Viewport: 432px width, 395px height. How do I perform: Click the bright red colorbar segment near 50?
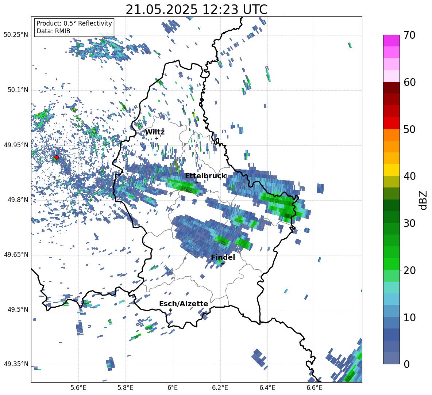click(x=391, y=123)
